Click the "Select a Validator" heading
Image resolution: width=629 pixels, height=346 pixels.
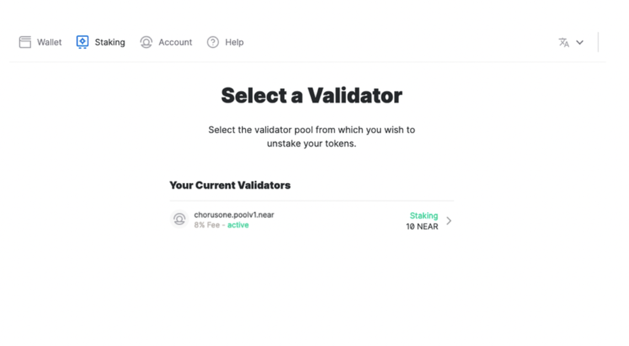[311, 96]
